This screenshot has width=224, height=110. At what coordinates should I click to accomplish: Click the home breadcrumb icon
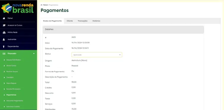pos(41,5)
